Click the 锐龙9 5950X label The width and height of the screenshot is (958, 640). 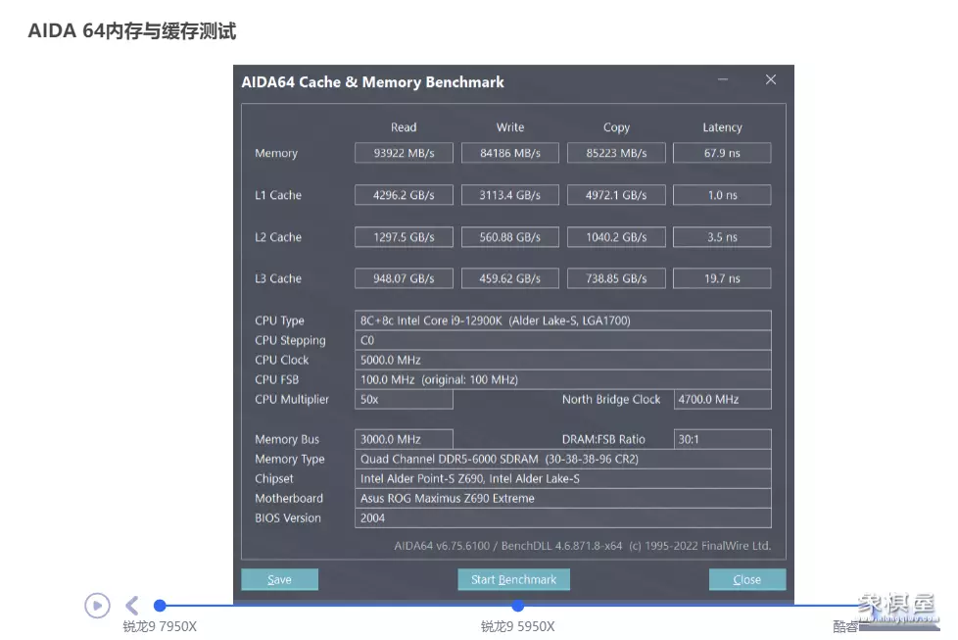tap(518, 626)
